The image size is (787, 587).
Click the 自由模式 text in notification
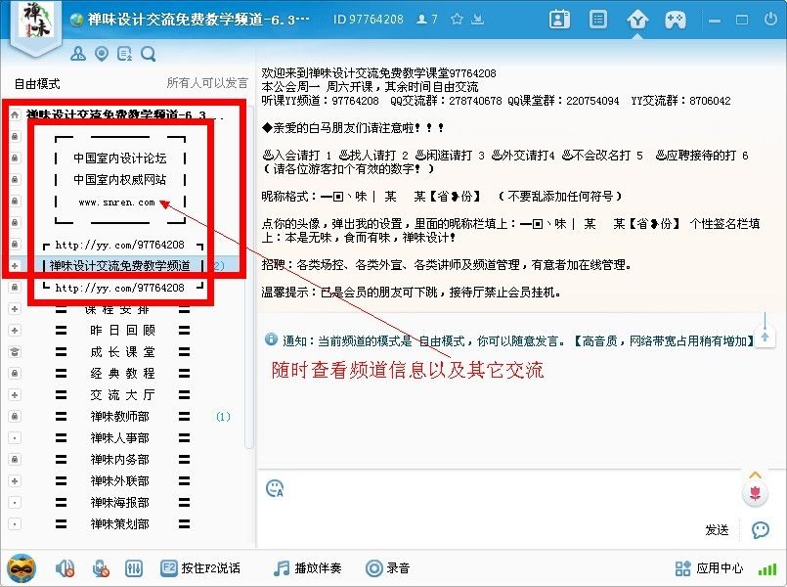pos(442,341)
